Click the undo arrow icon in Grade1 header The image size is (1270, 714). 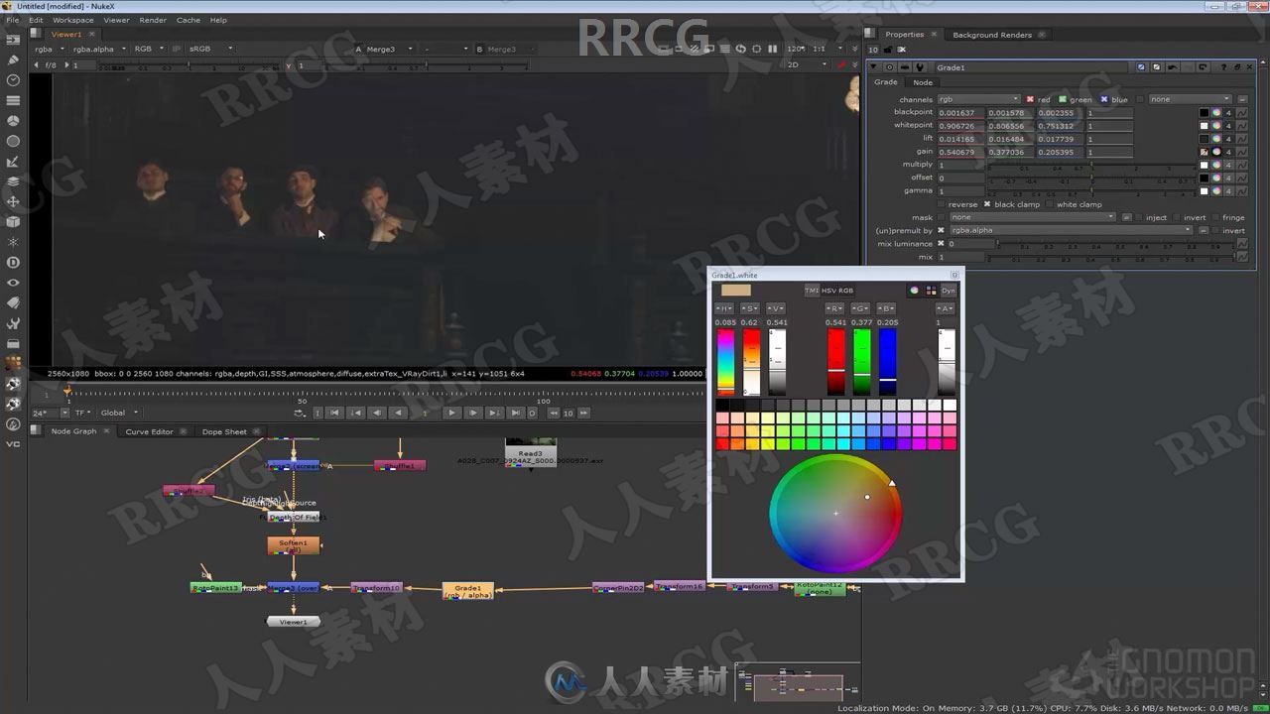click(x=1173, y=67)
